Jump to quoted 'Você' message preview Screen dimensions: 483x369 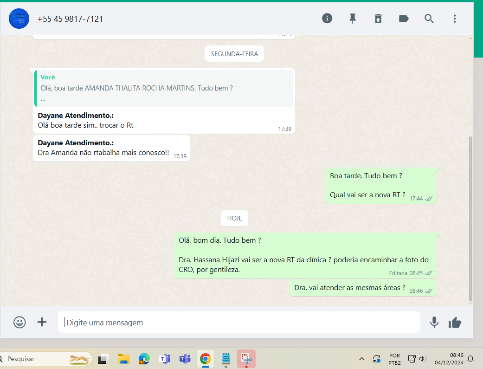pyautogui.click(x=164, y=89)
